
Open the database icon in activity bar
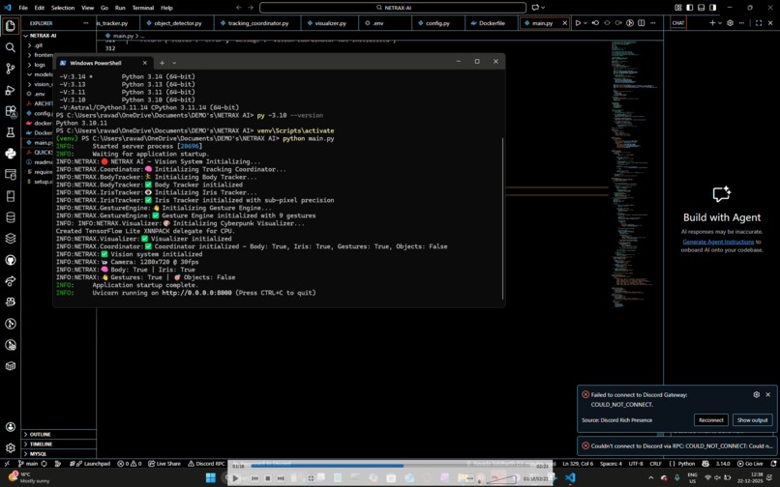[10, 217]
